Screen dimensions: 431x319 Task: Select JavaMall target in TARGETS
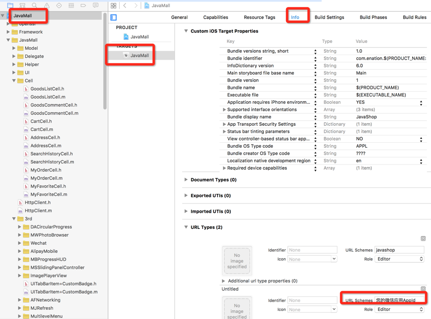click(140, 55)
